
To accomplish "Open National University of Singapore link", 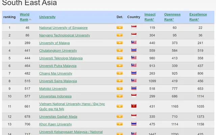I will tap(63, 28).
